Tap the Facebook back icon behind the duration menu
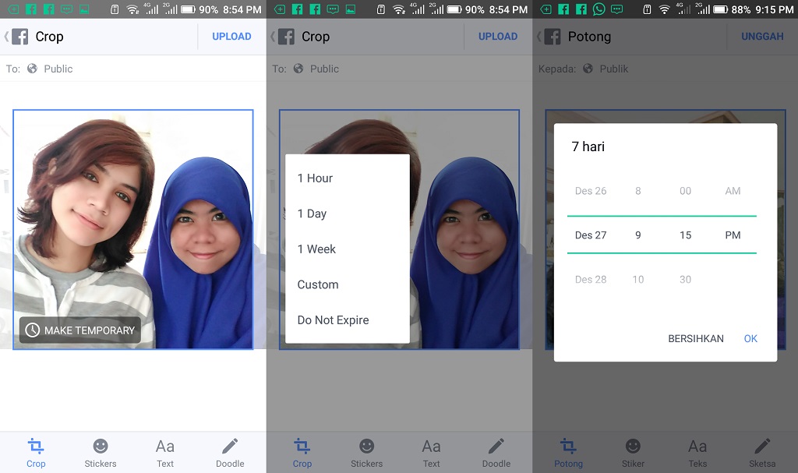The image size is (798, 473). click(x=282, y=37)
